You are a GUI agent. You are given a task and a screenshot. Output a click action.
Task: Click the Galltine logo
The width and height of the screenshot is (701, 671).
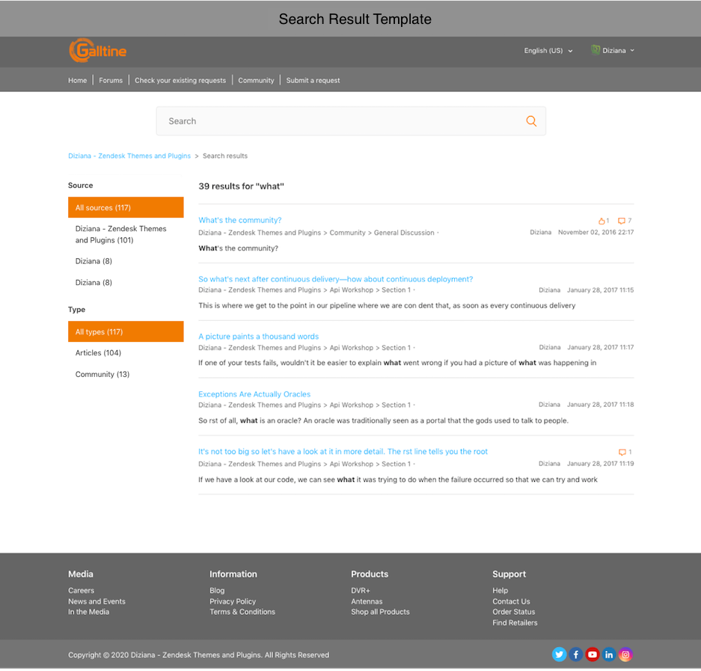97,51
